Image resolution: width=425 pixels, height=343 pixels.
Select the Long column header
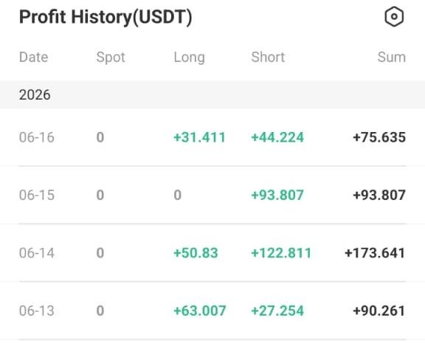pos(189,58)
